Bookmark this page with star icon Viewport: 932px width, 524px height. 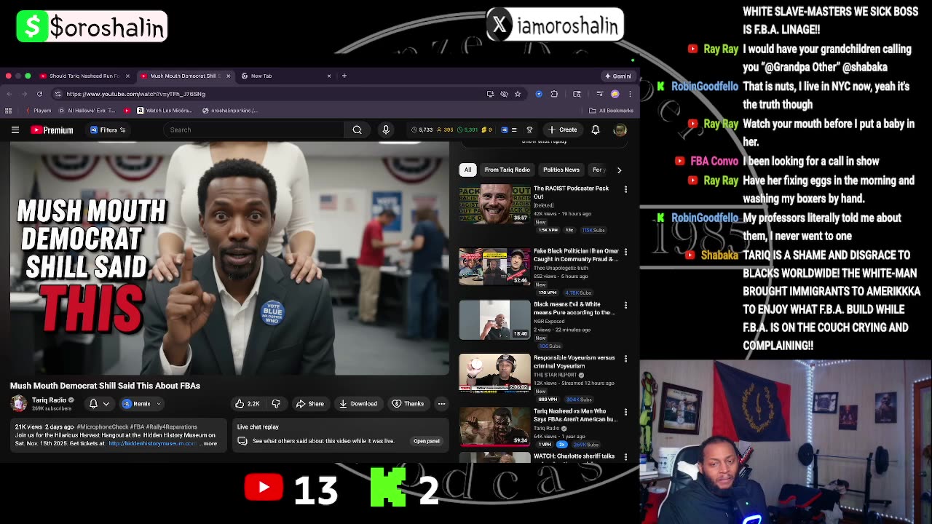pos(518,94)
